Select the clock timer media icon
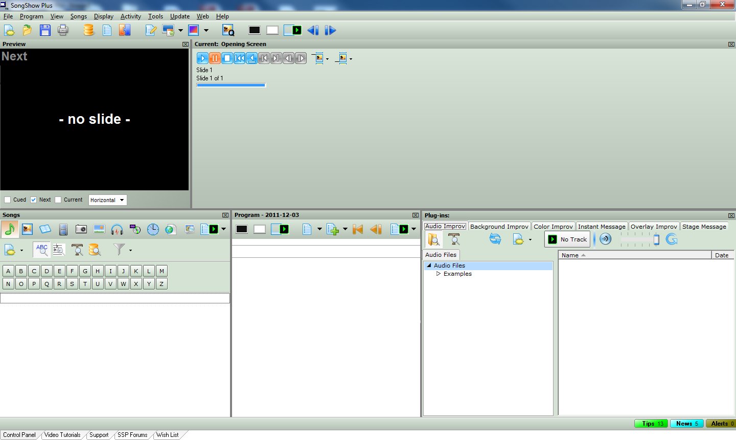 153,229
